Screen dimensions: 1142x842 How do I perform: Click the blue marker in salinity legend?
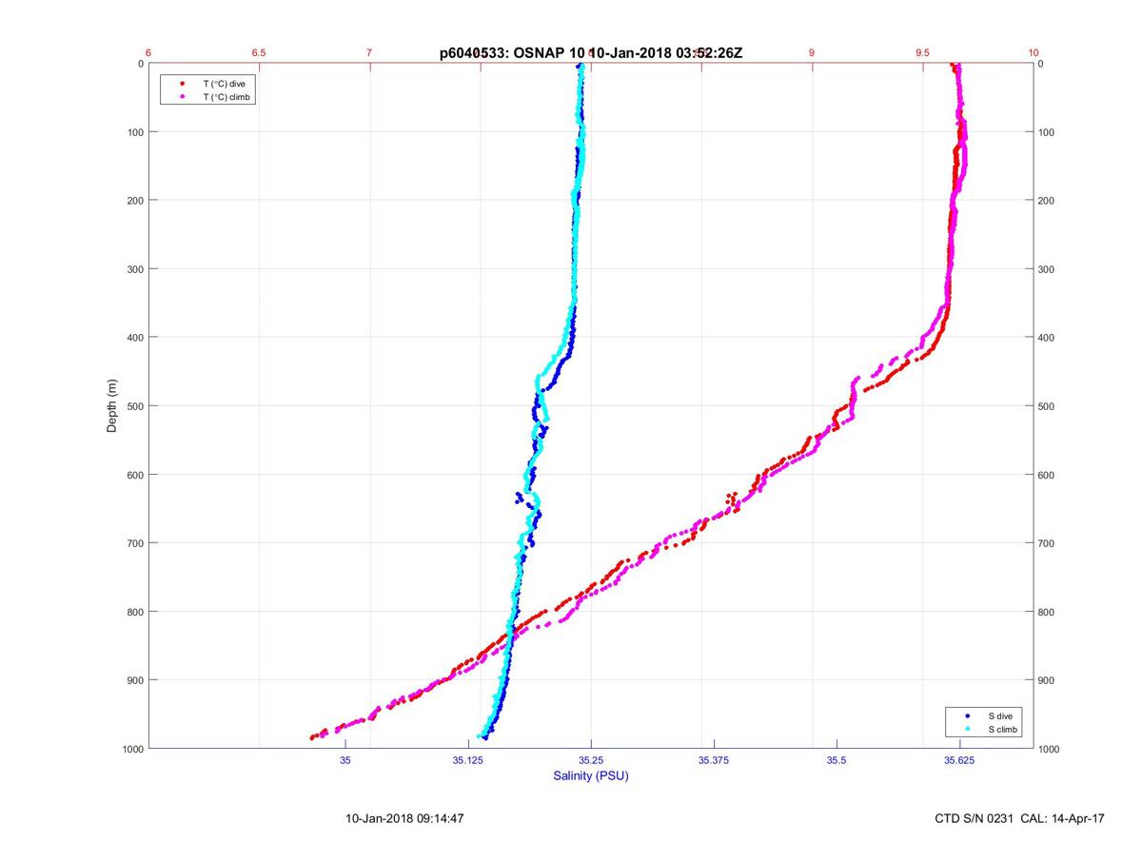tap(967, 715)
